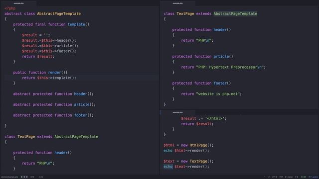Click the 'protected function footer()' line

[x=201, y=83]
